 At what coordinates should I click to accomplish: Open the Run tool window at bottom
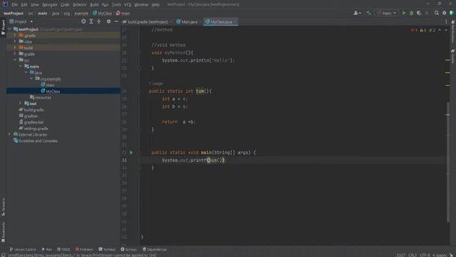46,249
